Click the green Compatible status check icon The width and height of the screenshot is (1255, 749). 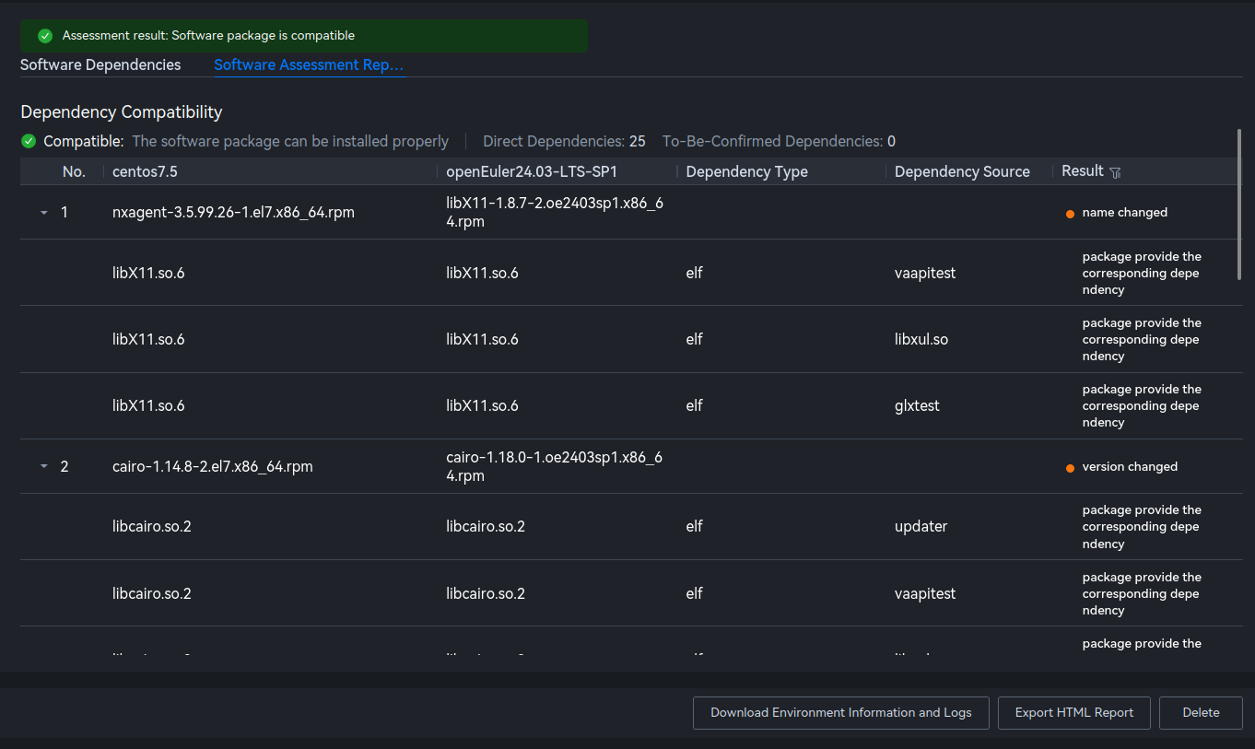coord(29,141)
